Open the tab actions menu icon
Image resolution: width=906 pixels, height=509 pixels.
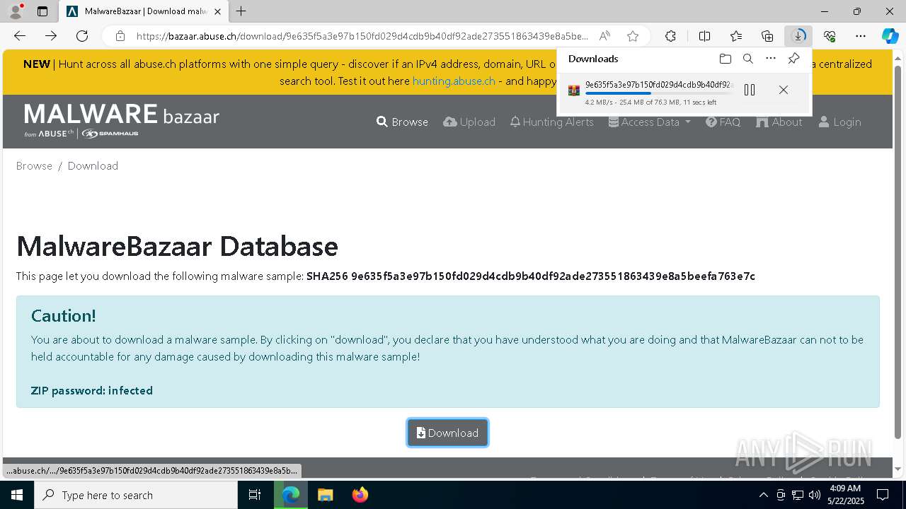[42, 11]
